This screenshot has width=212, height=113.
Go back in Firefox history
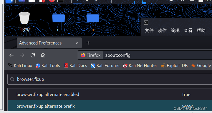click(x=11, y=55)
